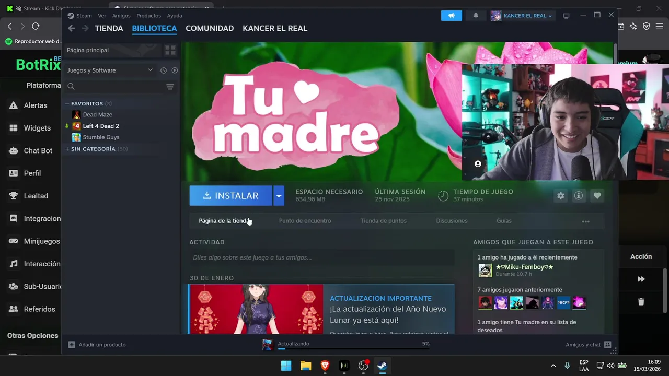
Task: Open the Steam announcements megaphone button
Action: pyautogui.click(x=452, y=16)
